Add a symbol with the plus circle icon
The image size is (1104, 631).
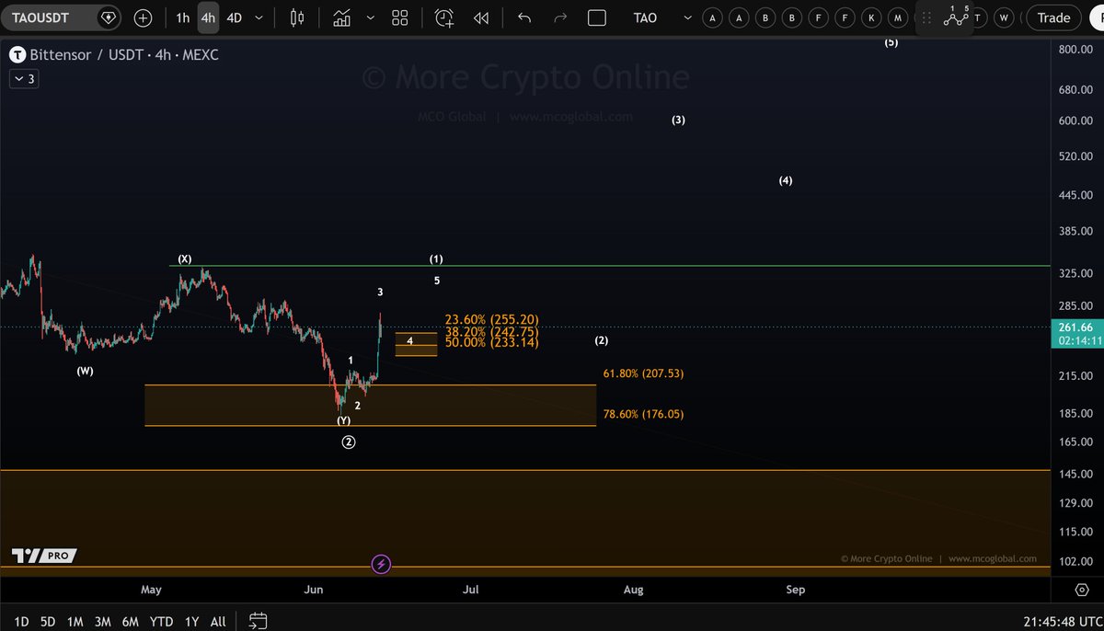(143, 17)
